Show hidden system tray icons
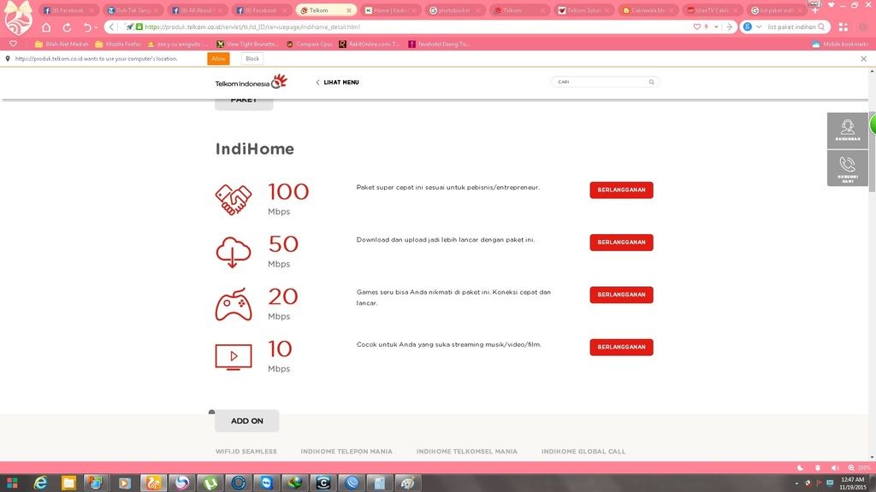 796,483
